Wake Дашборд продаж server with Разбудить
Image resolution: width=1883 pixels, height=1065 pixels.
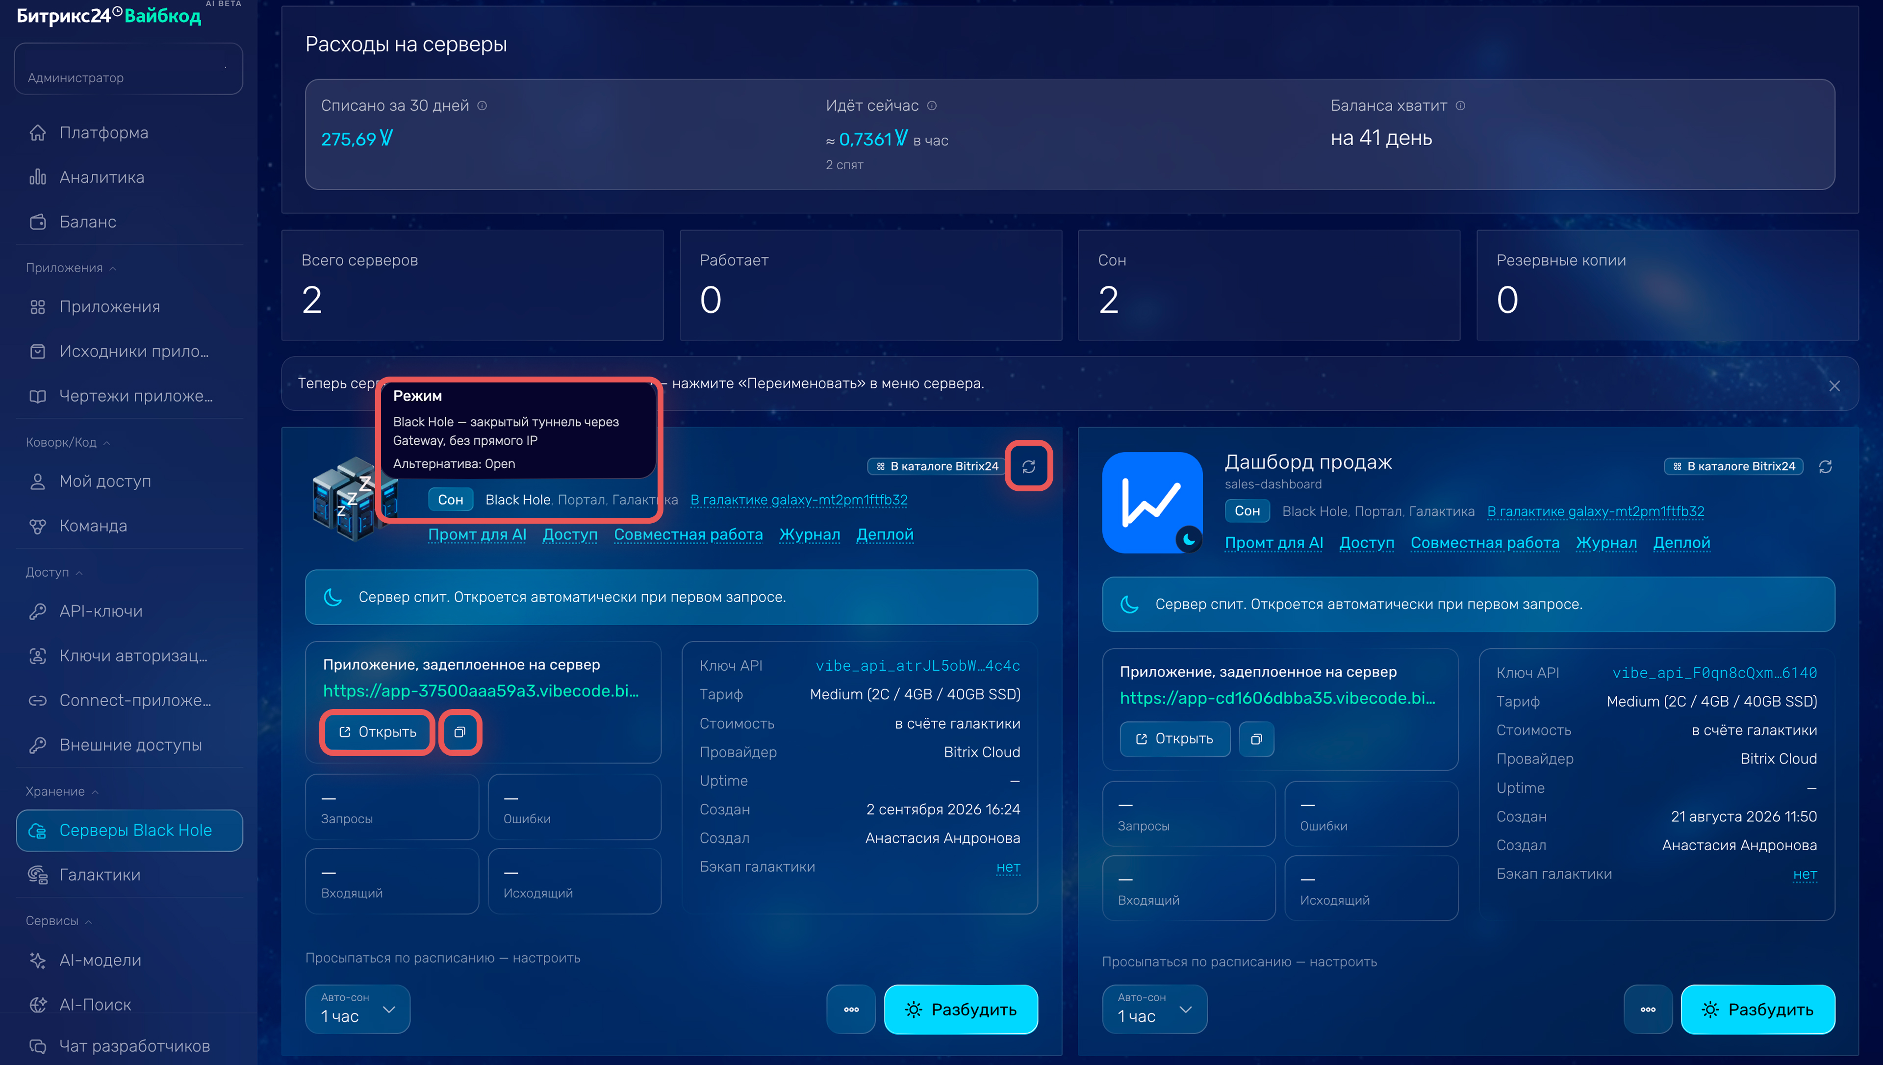coord(1757,1010)
